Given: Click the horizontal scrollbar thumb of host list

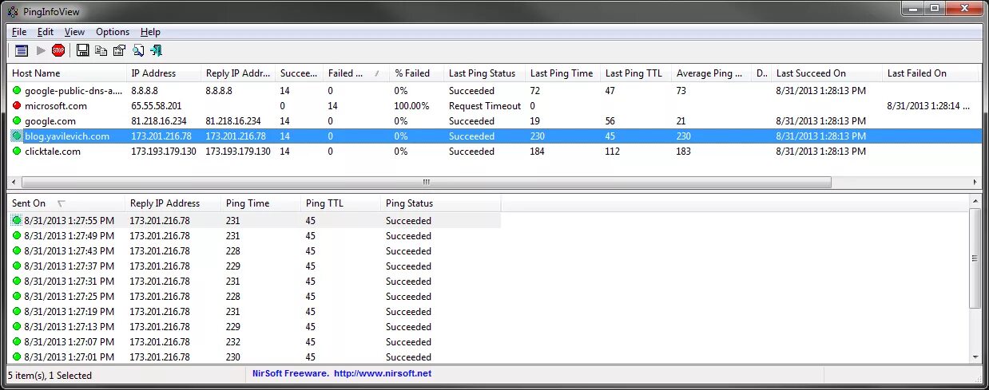Looking at the screenshot, I should (426, 182).
